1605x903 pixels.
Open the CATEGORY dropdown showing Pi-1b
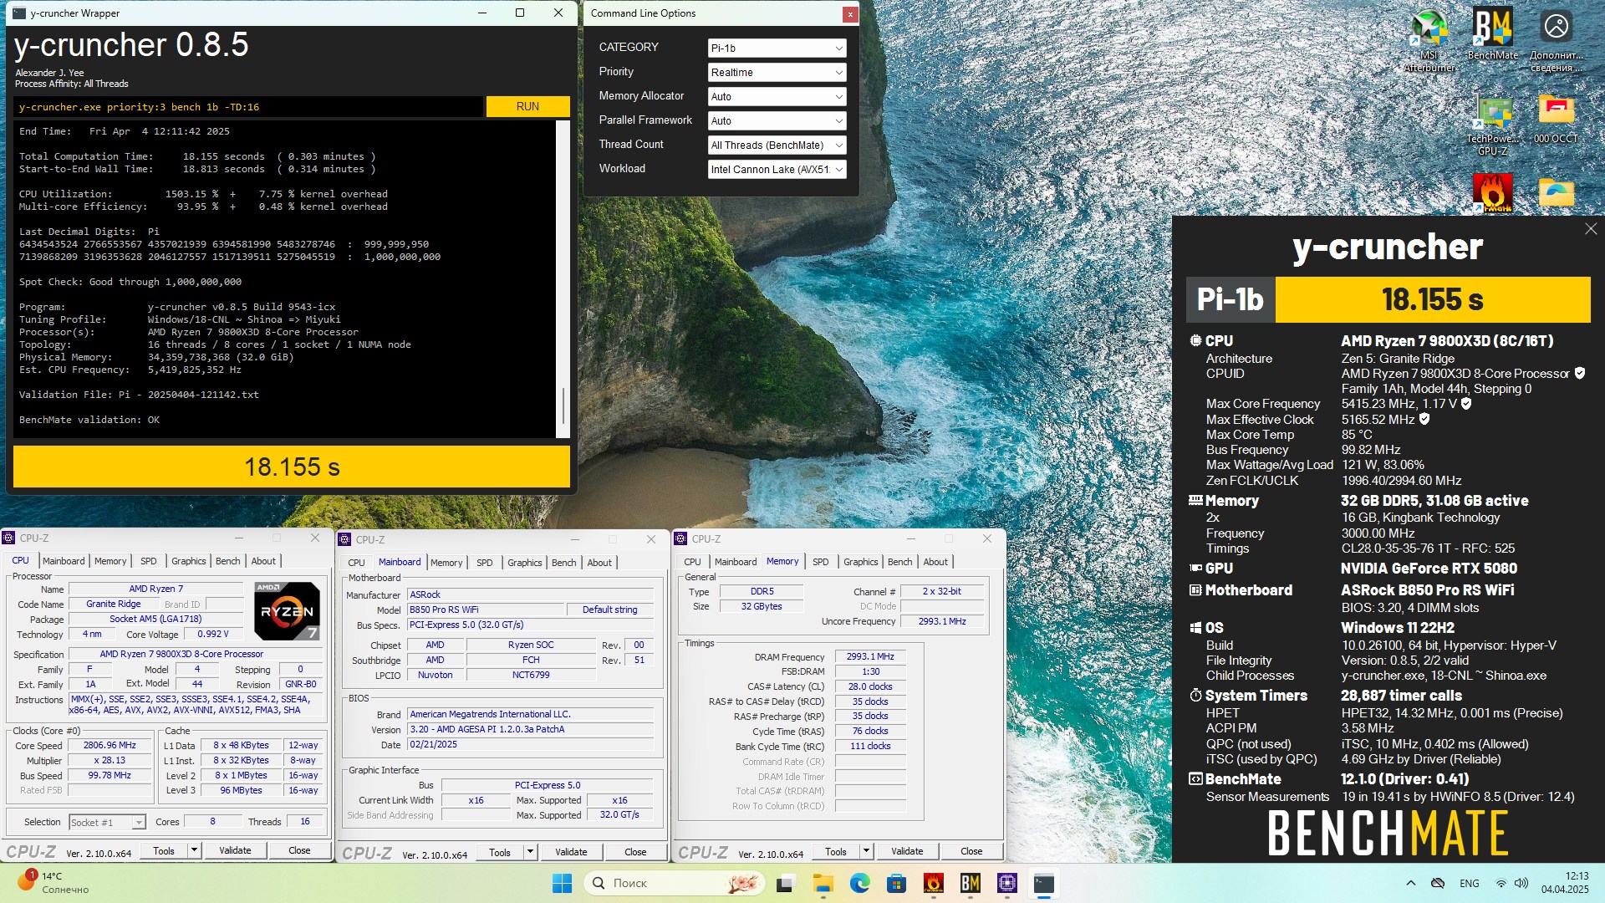point(777,48)
